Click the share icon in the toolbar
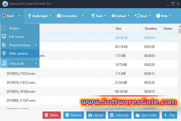Viewport: 181px width, 121px height. click(x=137, y=16)
